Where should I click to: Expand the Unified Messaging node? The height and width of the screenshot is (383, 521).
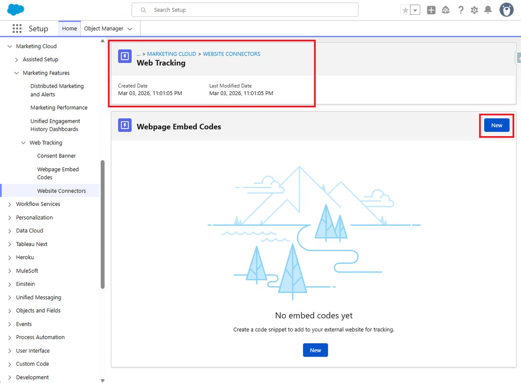point(10,298)
